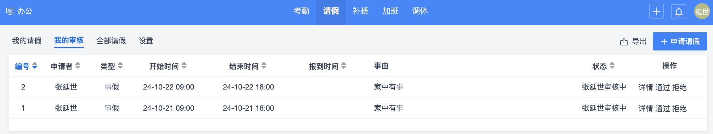713x134 pixels.
Task: Open the 加班 navigation tab
Action: coord(390,11)
